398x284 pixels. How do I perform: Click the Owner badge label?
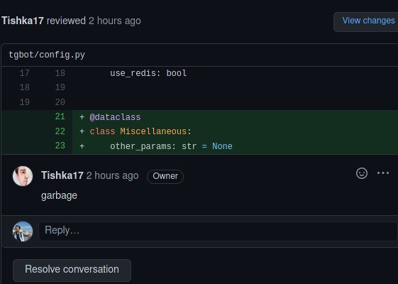pyautogui.click(x=165, y=176)
